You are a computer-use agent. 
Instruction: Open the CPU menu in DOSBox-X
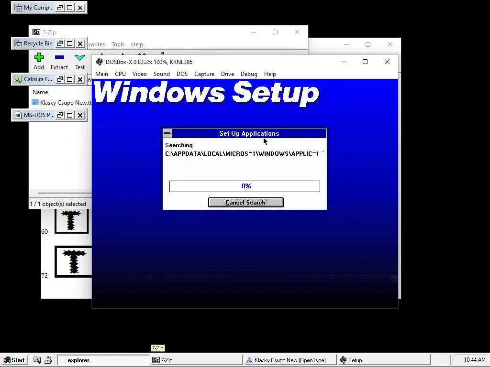tap(120, 74)
